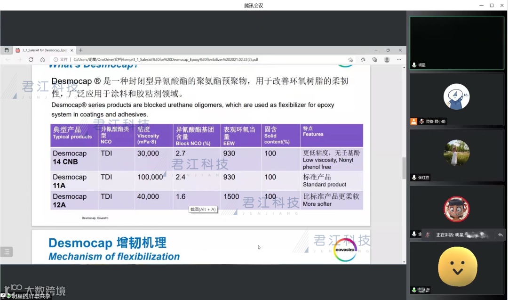Go forward using the browser forward arrow

pos(19,60)
